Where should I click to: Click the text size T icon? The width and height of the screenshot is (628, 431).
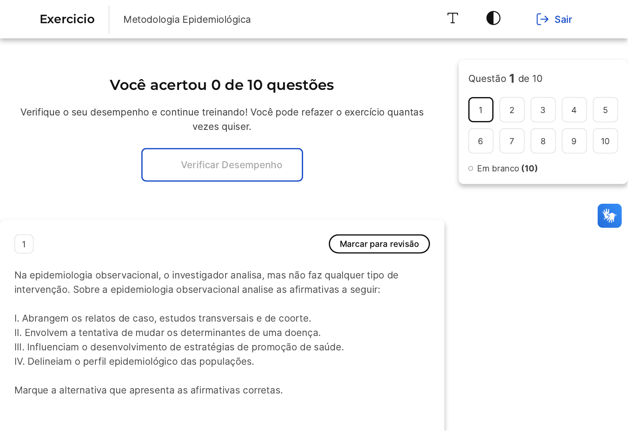pos(452,18)
